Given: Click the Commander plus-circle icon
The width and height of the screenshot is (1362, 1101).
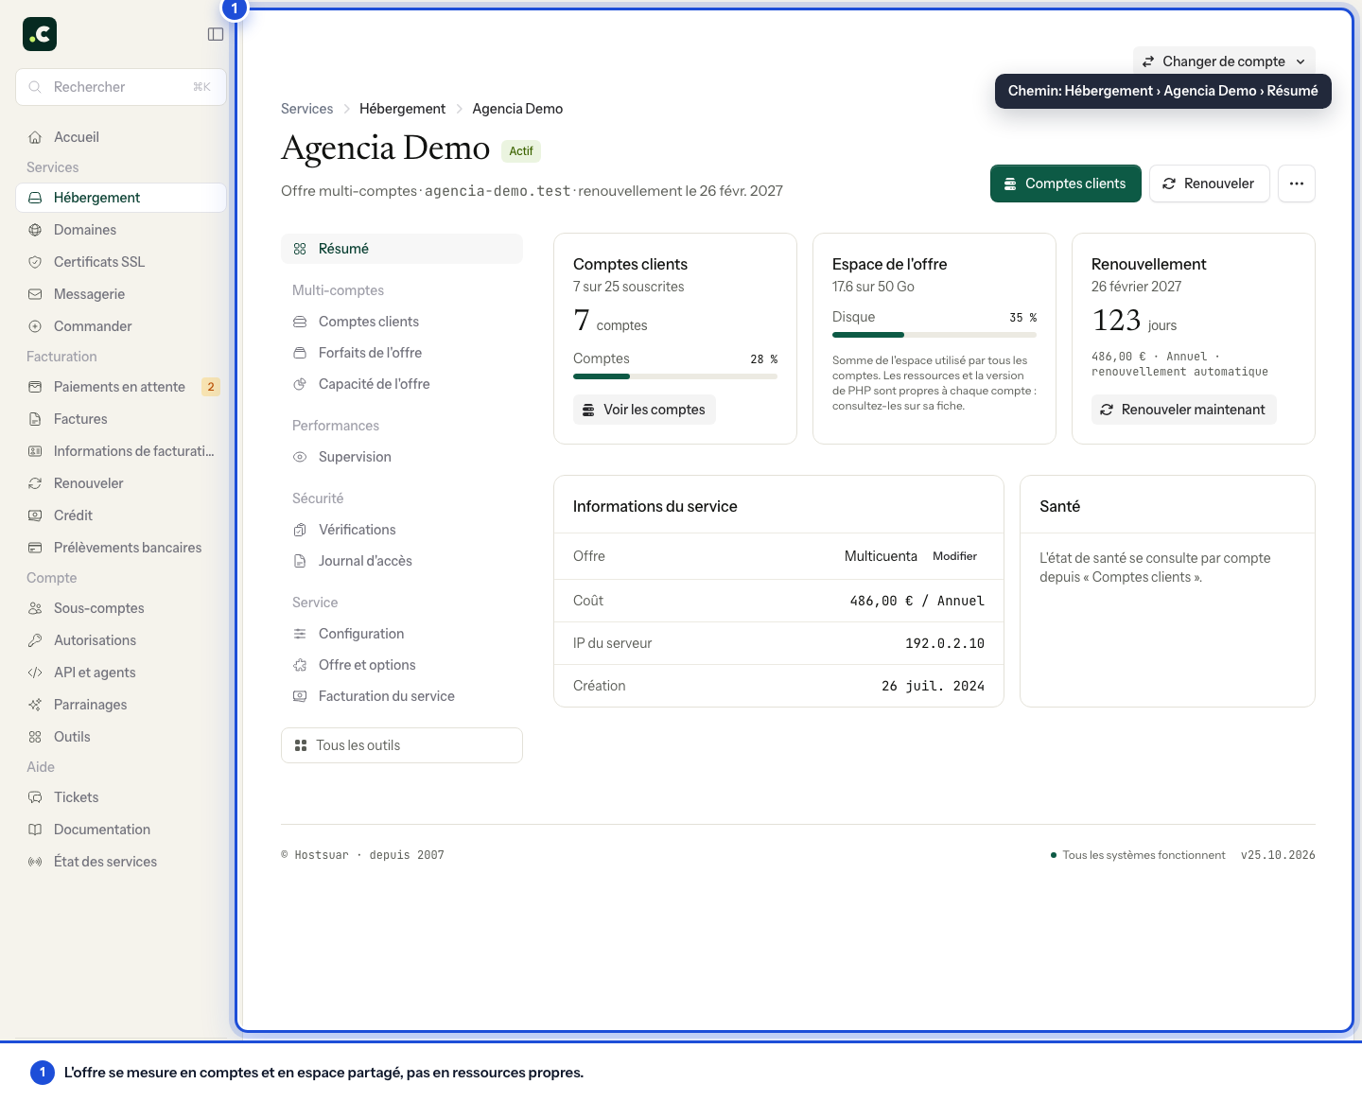Looking at the screenshot, I should 35,326.
